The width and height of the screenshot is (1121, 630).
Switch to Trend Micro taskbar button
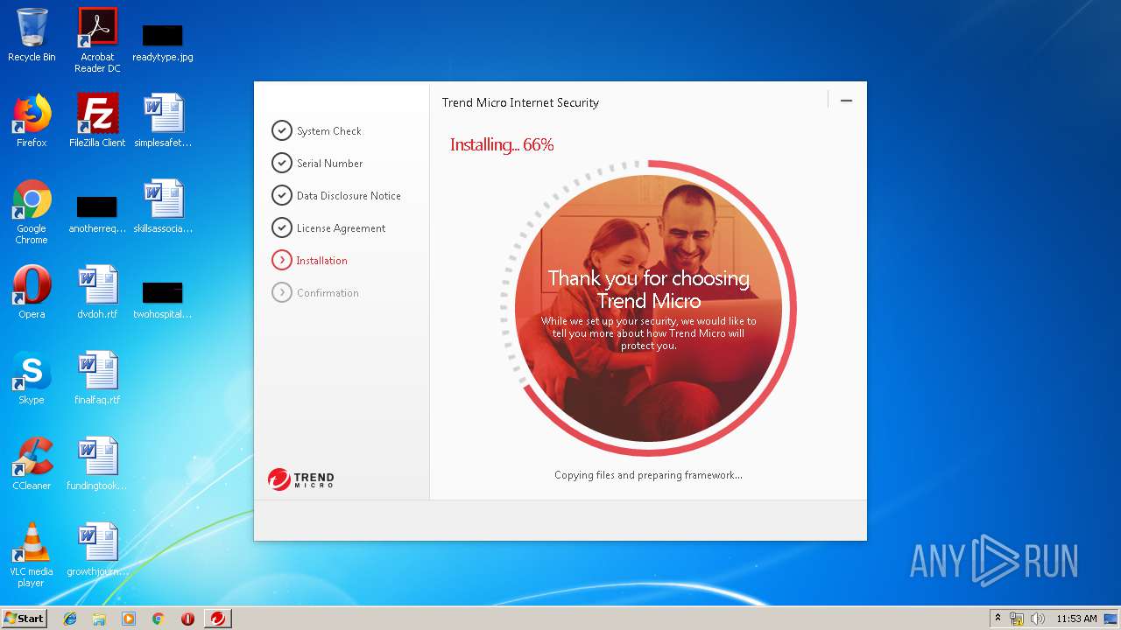point(218,619)
